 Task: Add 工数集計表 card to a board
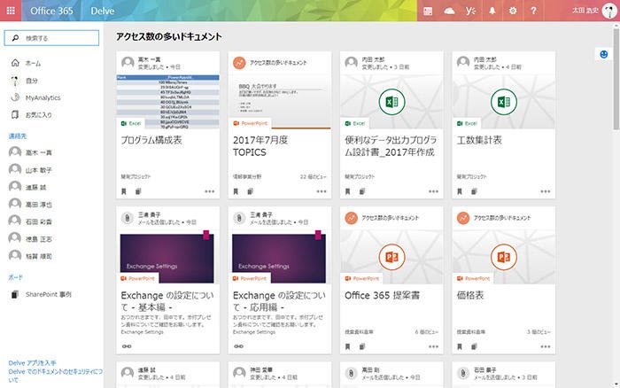tap(474, 191)
